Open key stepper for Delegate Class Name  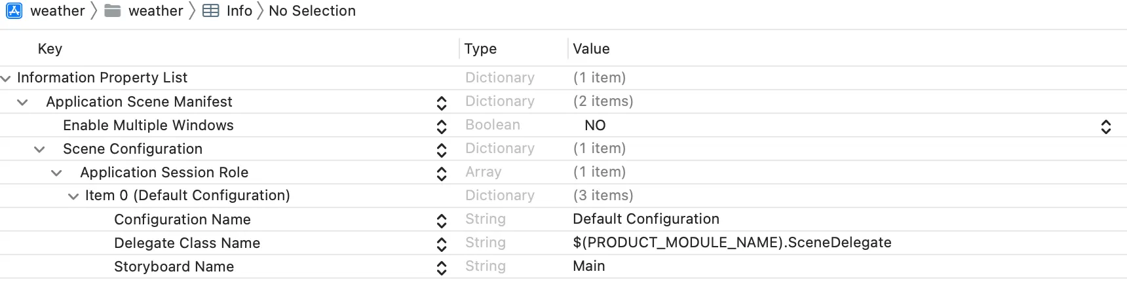(x=442, y=244)
